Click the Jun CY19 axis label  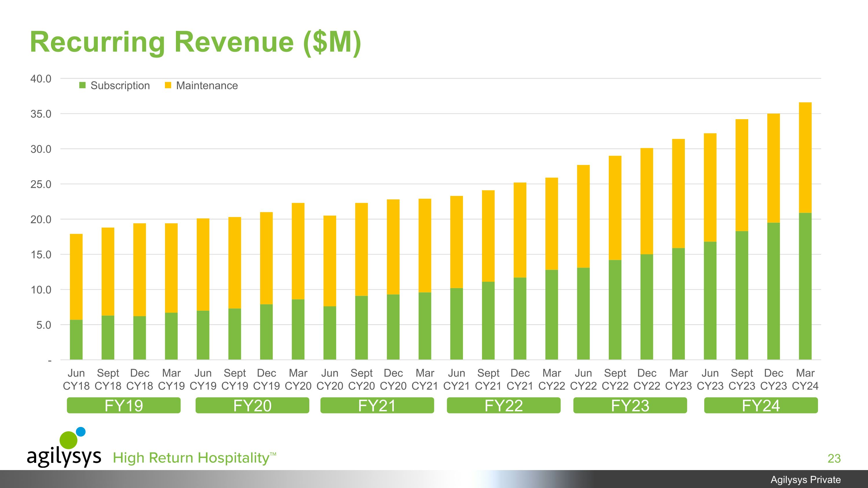point(203,379)
